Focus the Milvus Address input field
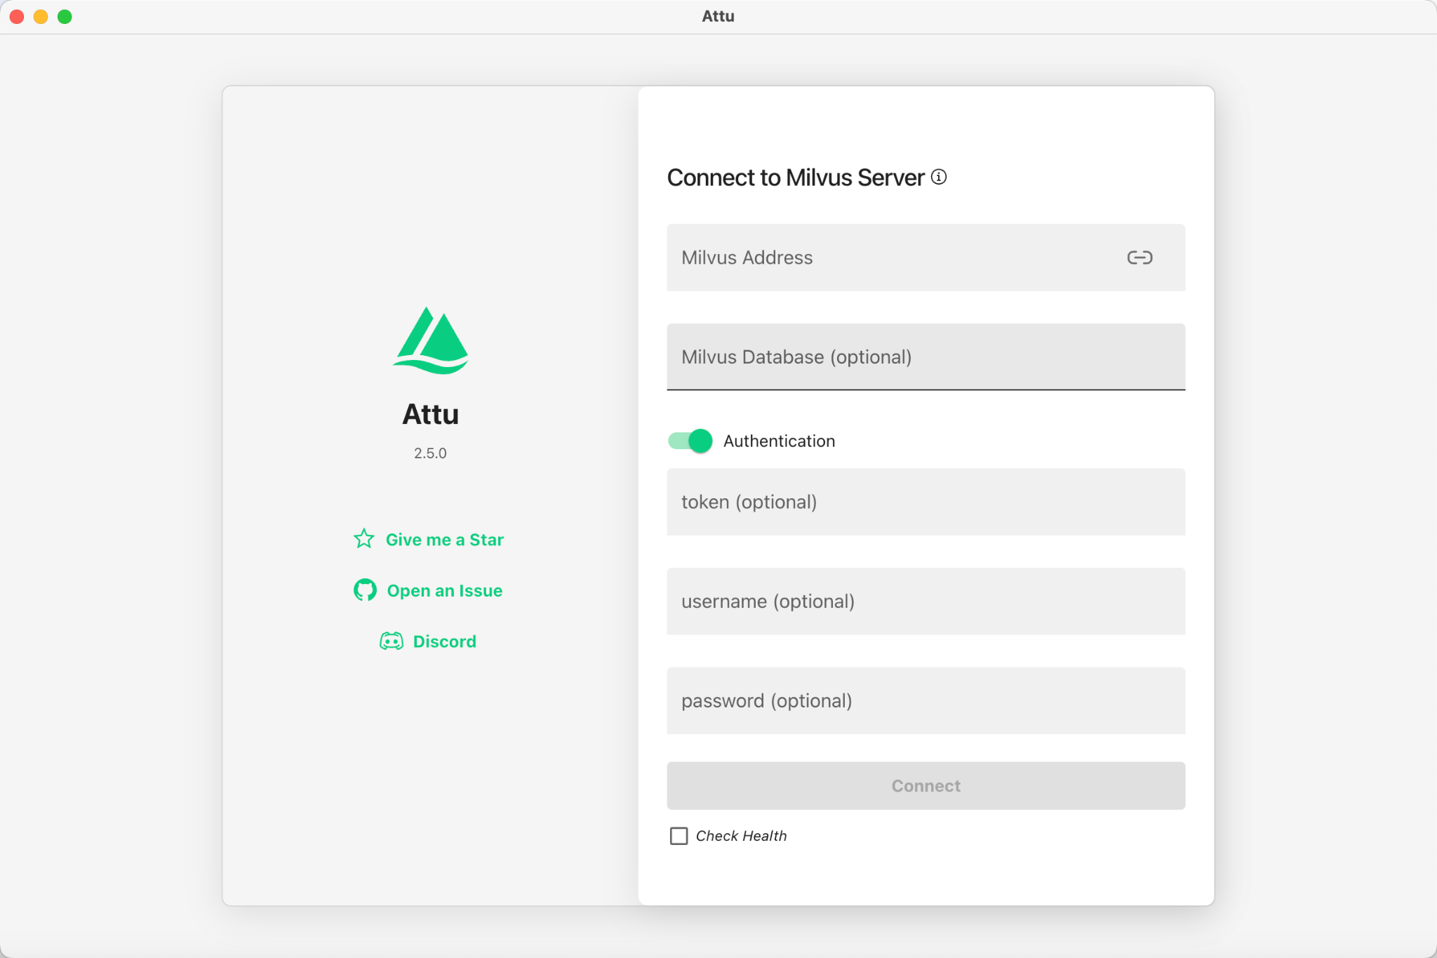This screenshot has width=1437, height=958. (891, 258)
